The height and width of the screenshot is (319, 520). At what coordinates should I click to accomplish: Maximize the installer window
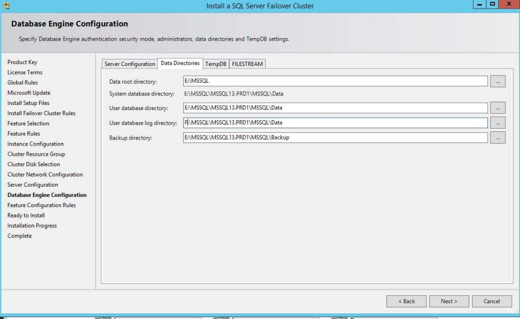[492, 4]
